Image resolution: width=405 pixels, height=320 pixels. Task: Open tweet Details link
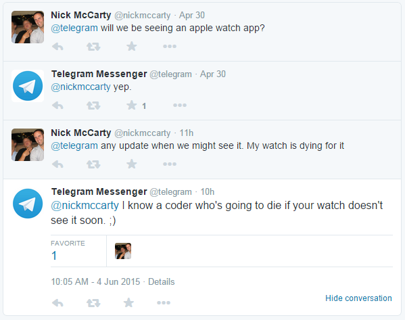click(161, 281)
